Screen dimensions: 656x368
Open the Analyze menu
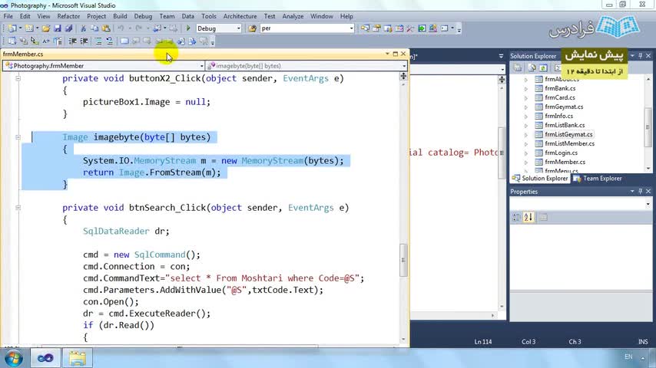(293, 16)
